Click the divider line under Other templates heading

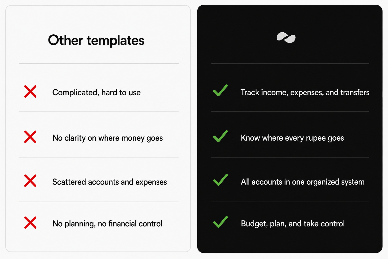click(99, 64)
